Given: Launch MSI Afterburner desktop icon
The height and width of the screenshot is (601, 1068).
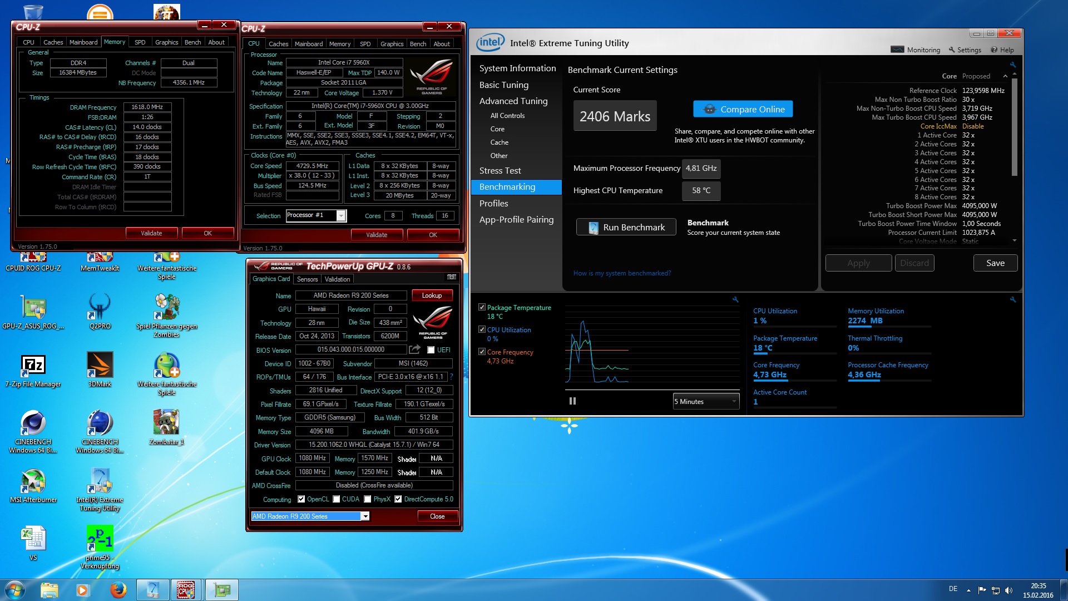Looking at the screenshot, I should 33,486.
